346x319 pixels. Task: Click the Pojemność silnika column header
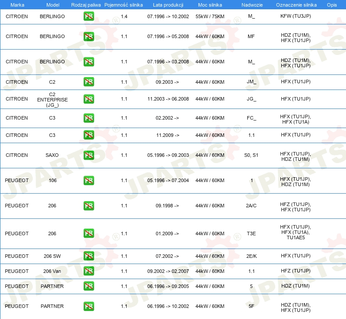click(123, 5)
